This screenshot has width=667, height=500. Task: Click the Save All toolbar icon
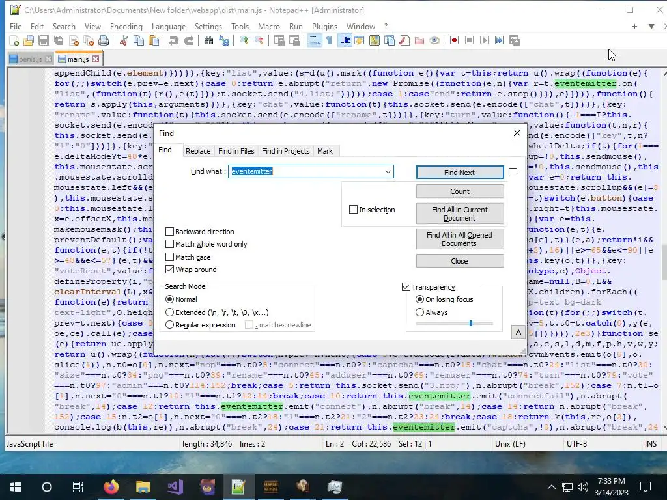[59, 40]
